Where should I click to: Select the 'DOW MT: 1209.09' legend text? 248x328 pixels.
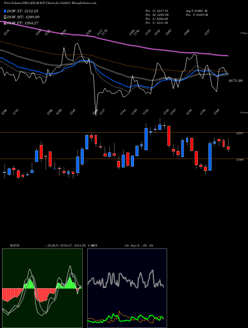coord(23,17)
